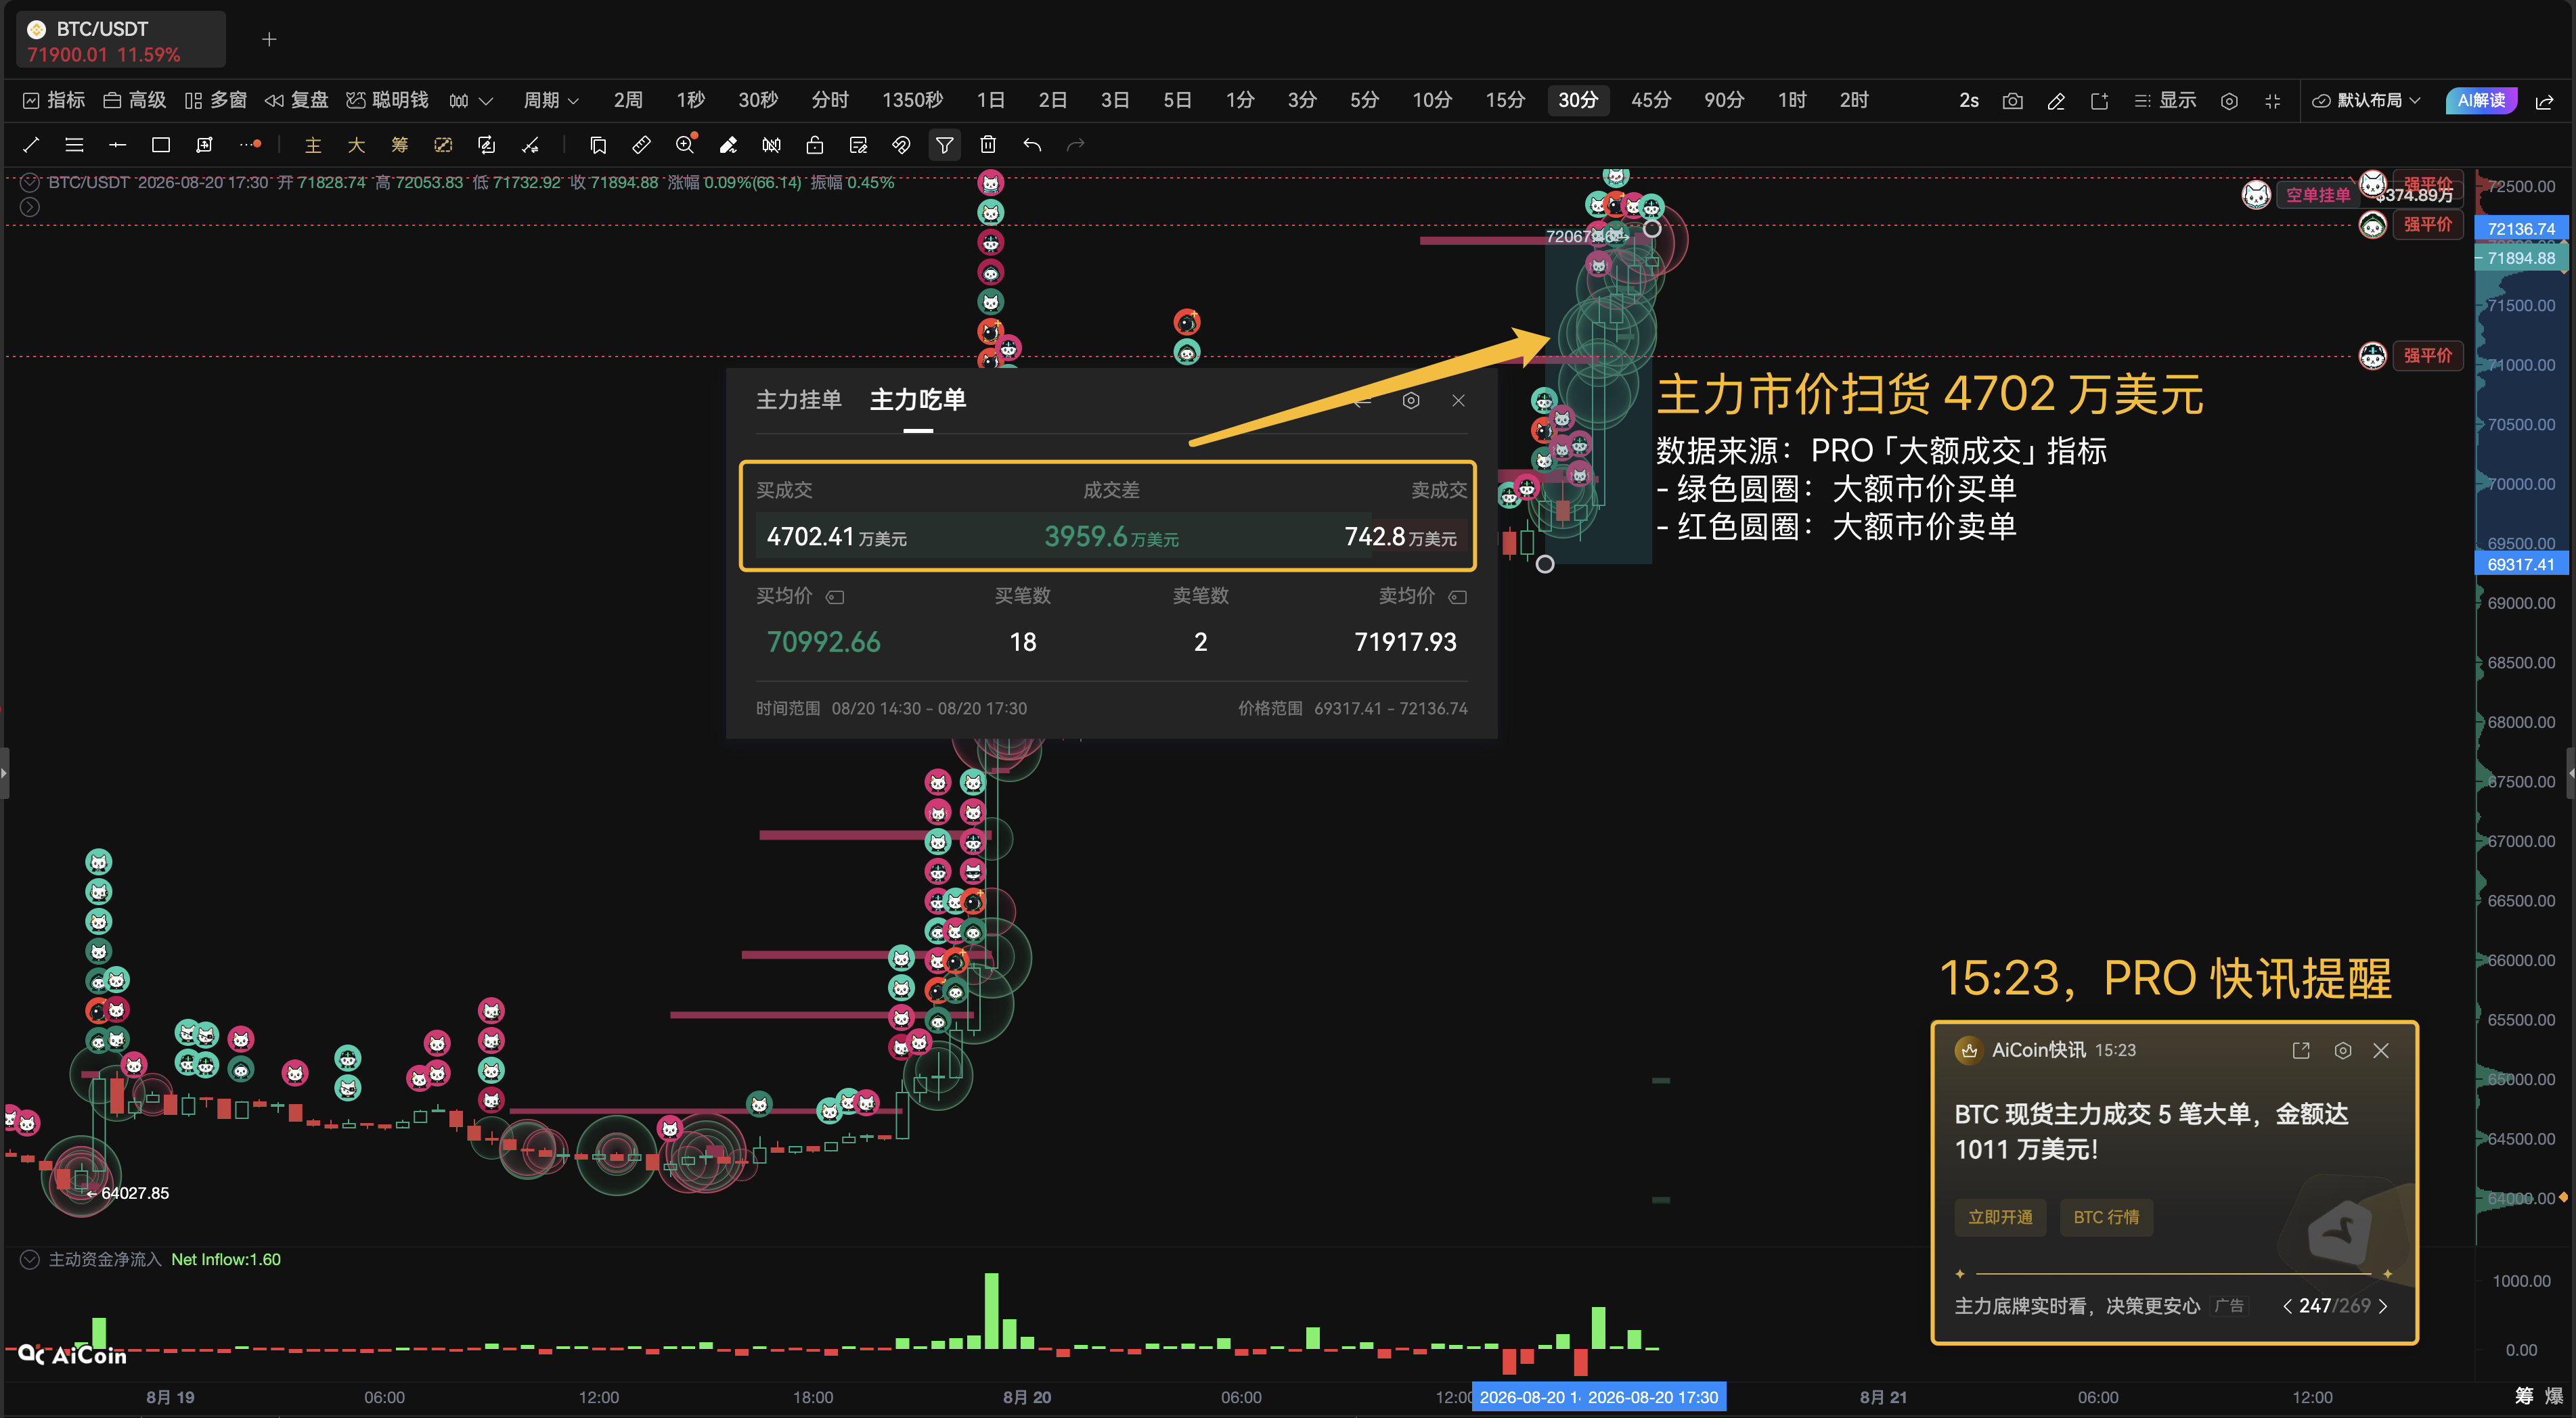Take a chart screenshot with camera icon
The image size is (2576, 1418).
point(2013,101)
